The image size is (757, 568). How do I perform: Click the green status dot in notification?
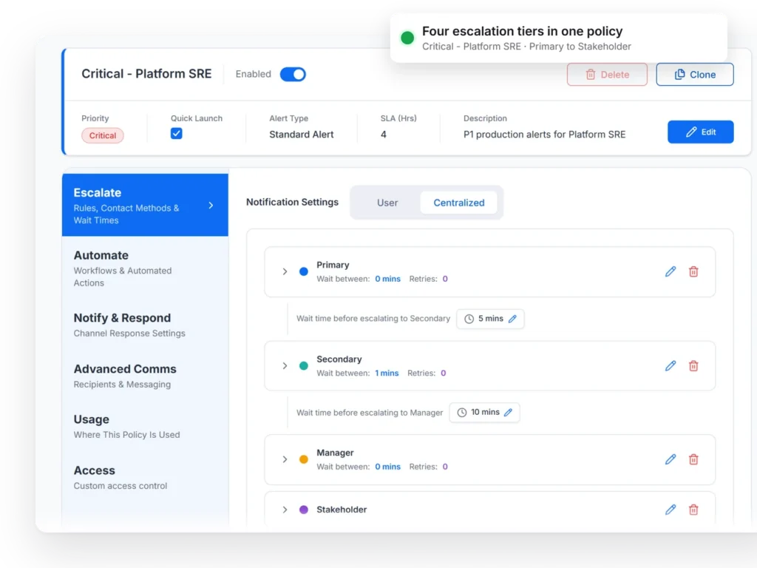[x=407, y=38]
